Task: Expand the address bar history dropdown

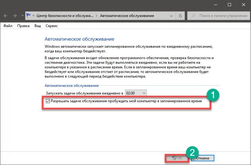Action: tap(171, 16)
